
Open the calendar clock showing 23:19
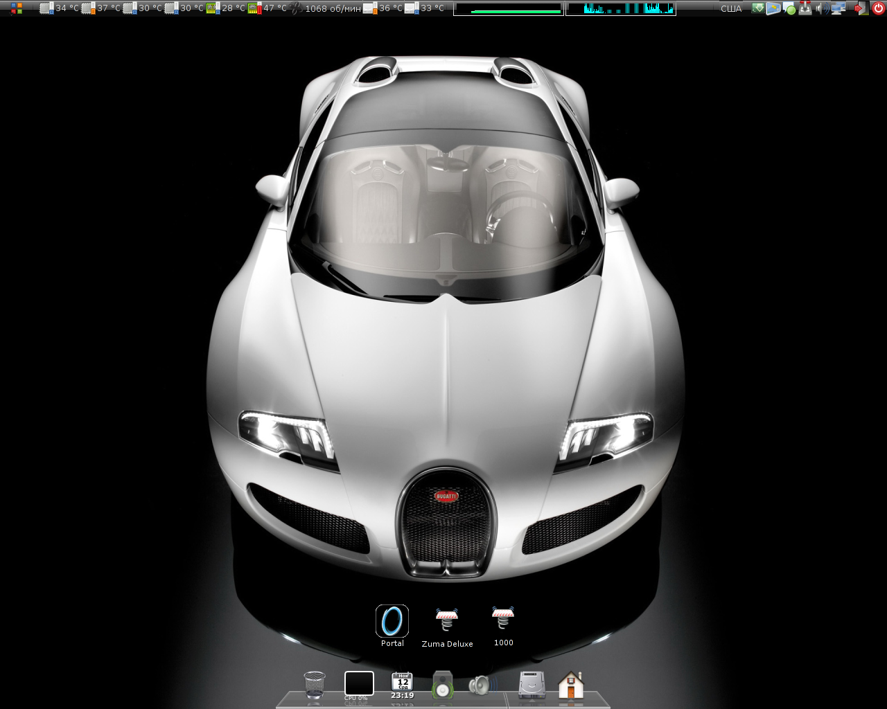402,685
